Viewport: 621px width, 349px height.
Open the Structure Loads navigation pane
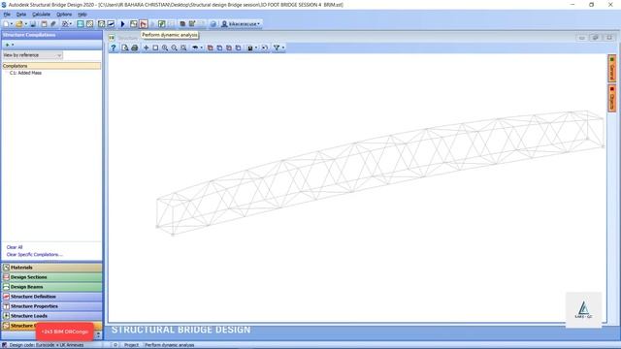pos(51,316)
